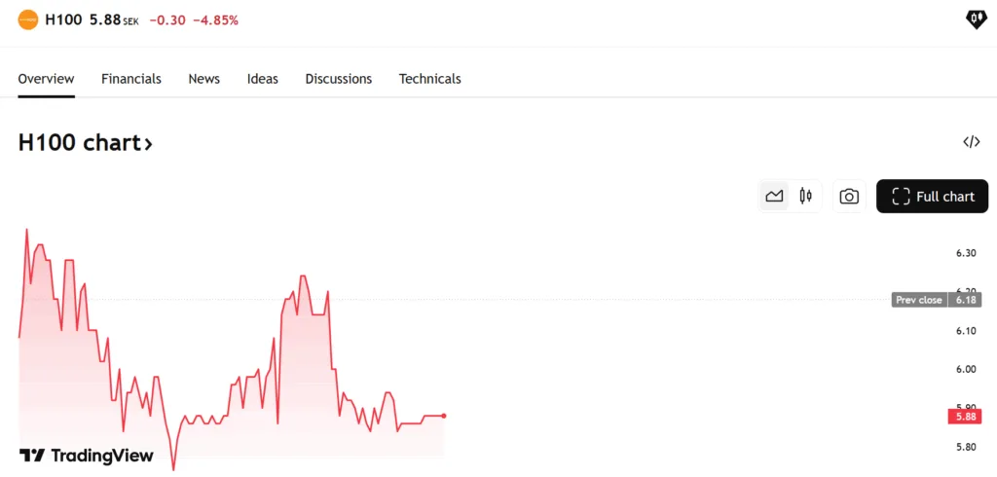This screenshot has width=997, height=477.
Task: Switch to area chart style
Action: 774,197
